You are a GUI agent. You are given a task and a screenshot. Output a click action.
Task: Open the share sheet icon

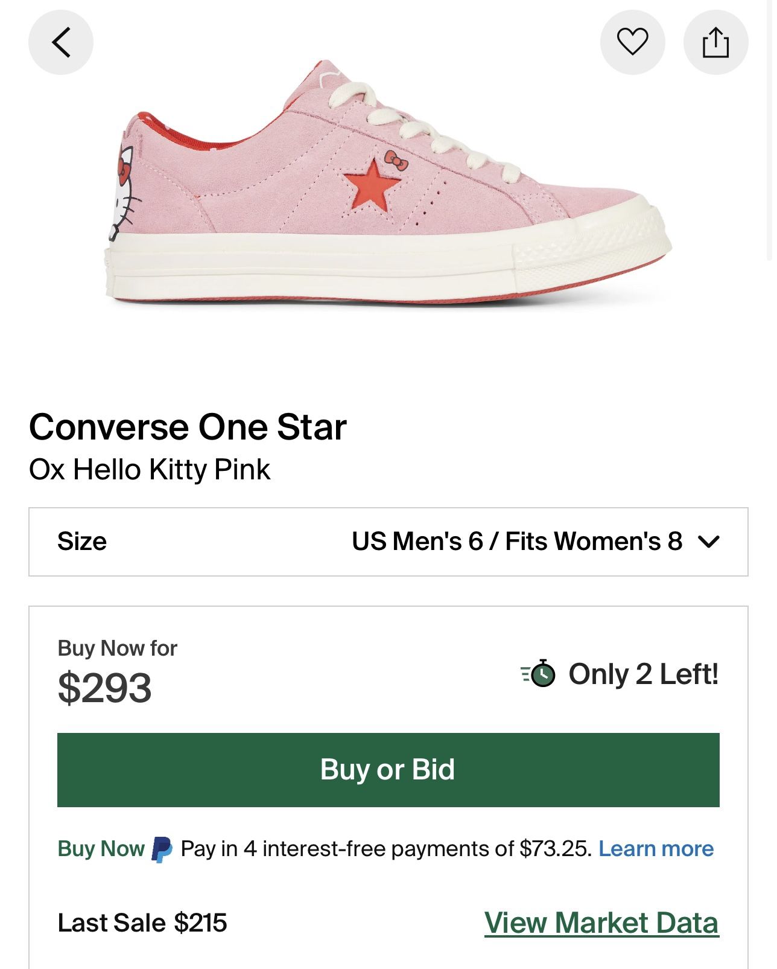[715, 42]
